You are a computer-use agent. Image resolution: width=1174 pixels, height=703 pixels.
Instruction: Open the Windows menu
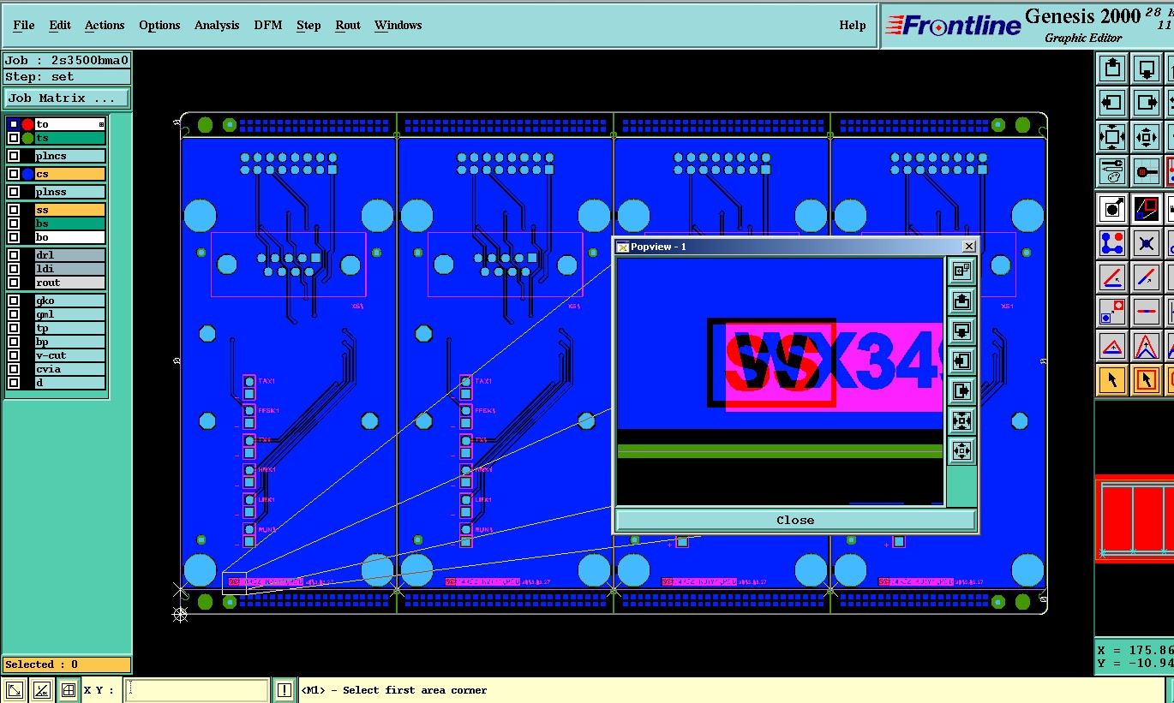pos(398,25)
